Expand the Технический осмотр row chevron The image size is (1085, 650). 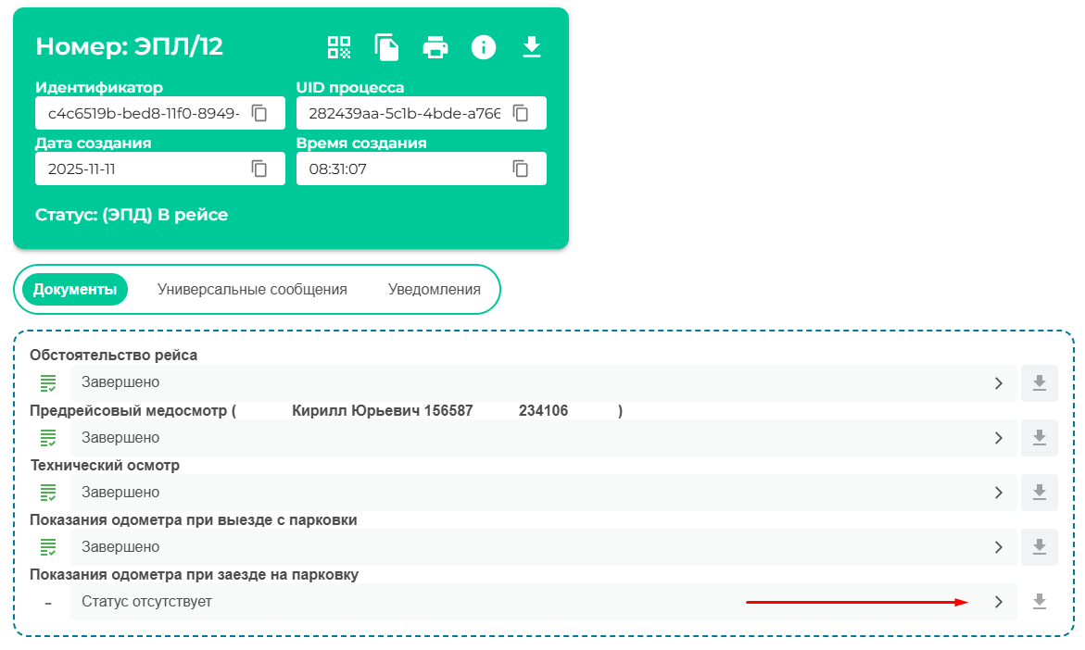[998, 493]
